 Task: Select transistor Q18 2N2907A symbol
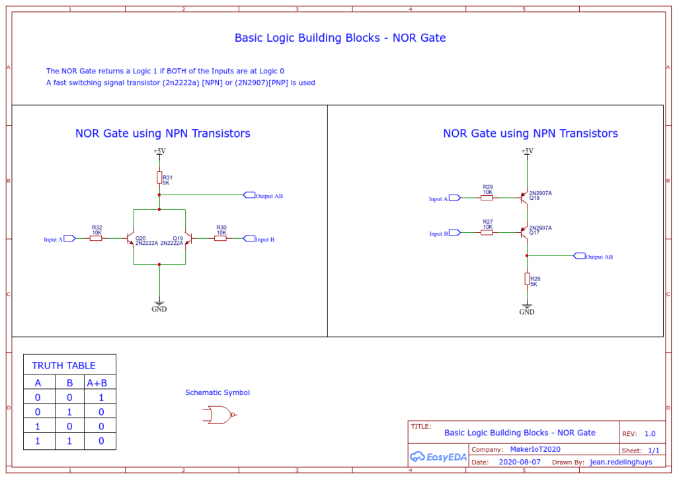click(x=524, y=198)
